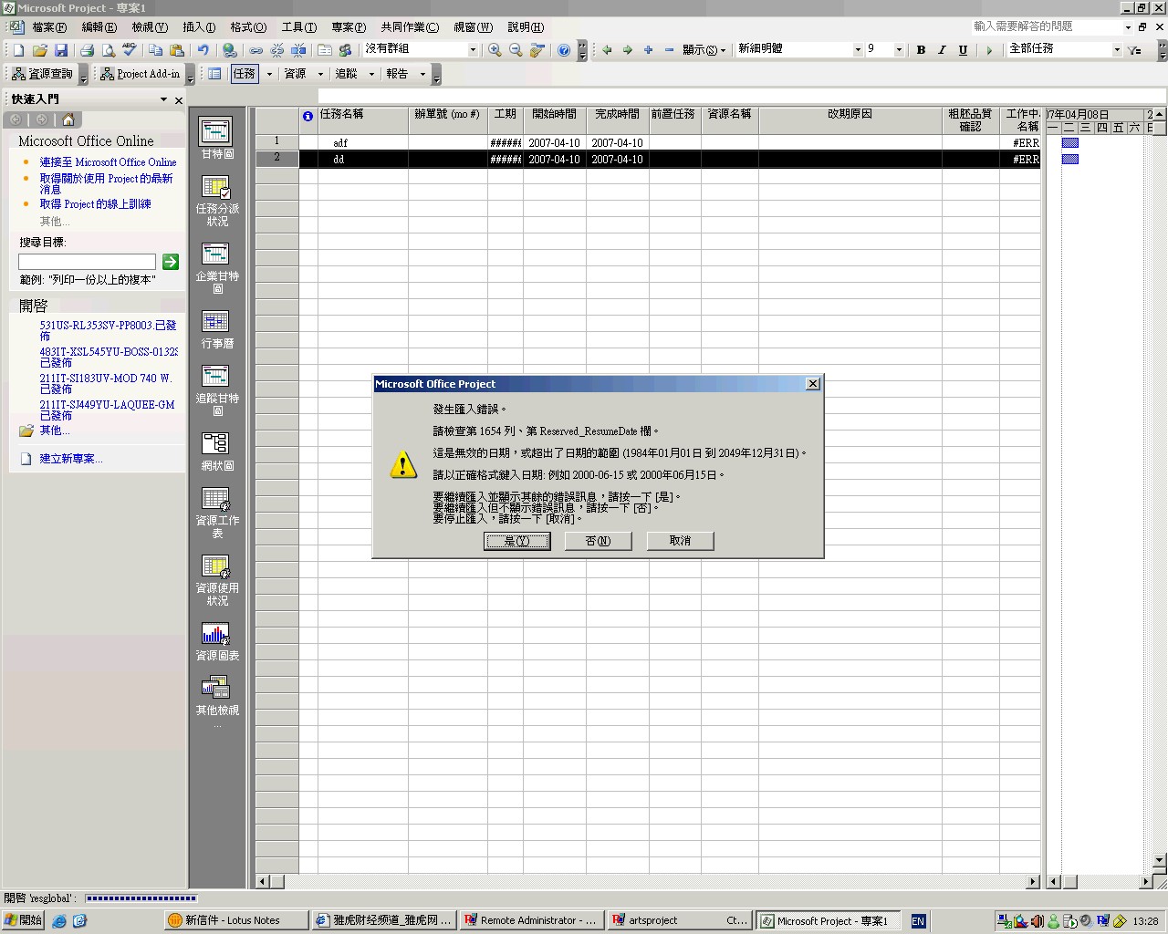The height and width of the screenshot is (934, 1168).
Task: Toggle the Project Guide panel icon
Action: (214, 74)
